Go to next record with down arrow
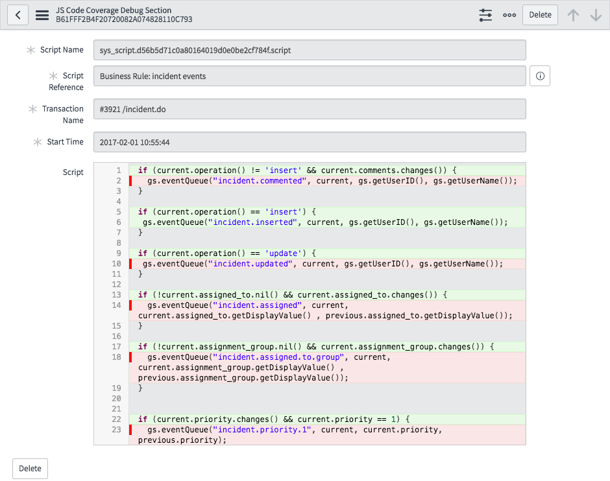Screen dimensions: 610x481 pos(596,15)
